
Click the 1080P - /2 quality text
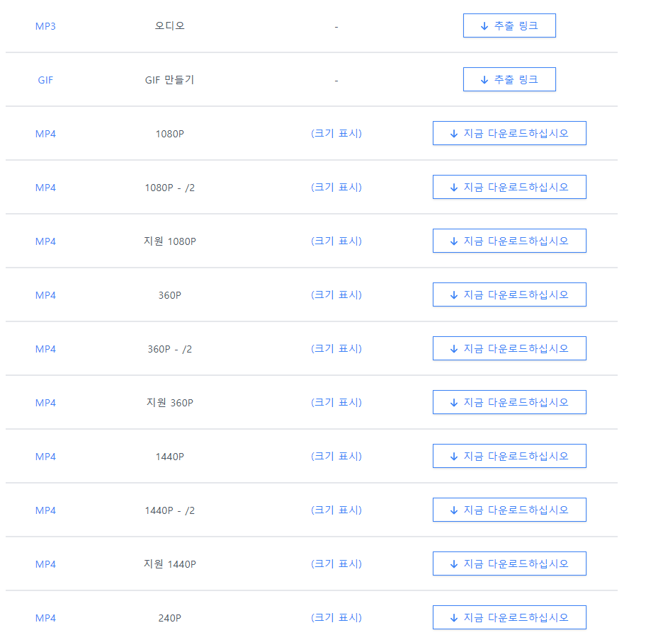[169, 188]
